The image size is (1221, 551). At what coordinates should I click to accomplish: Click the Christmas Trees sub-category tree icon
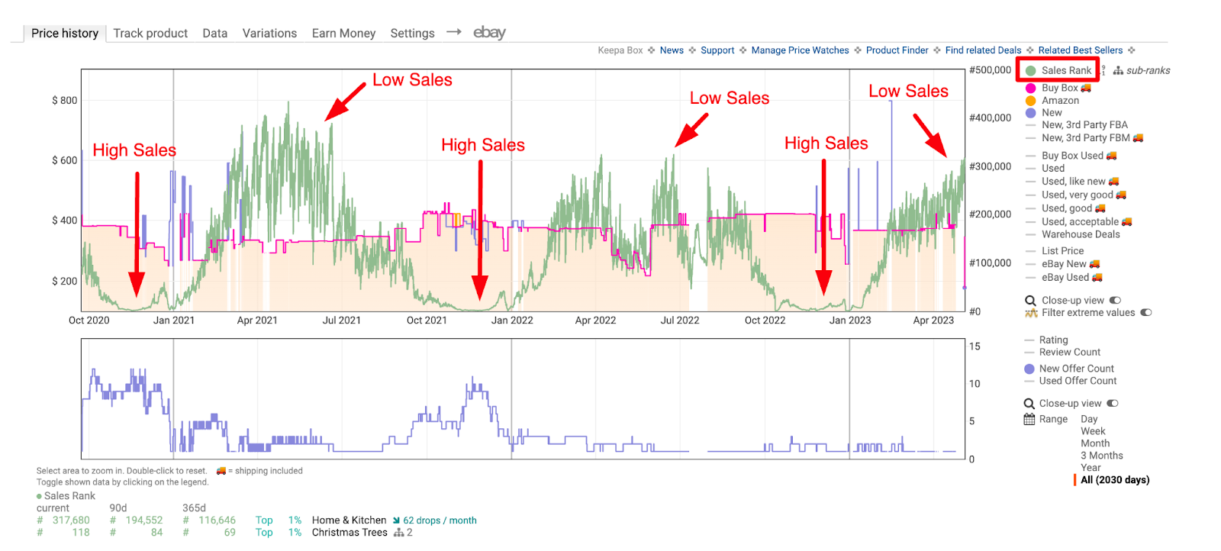(x=398, y=533)
